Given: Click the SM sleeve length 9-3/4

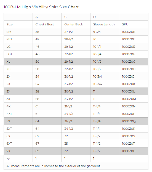Looking at the screenshot, I should tap(97, 32).
